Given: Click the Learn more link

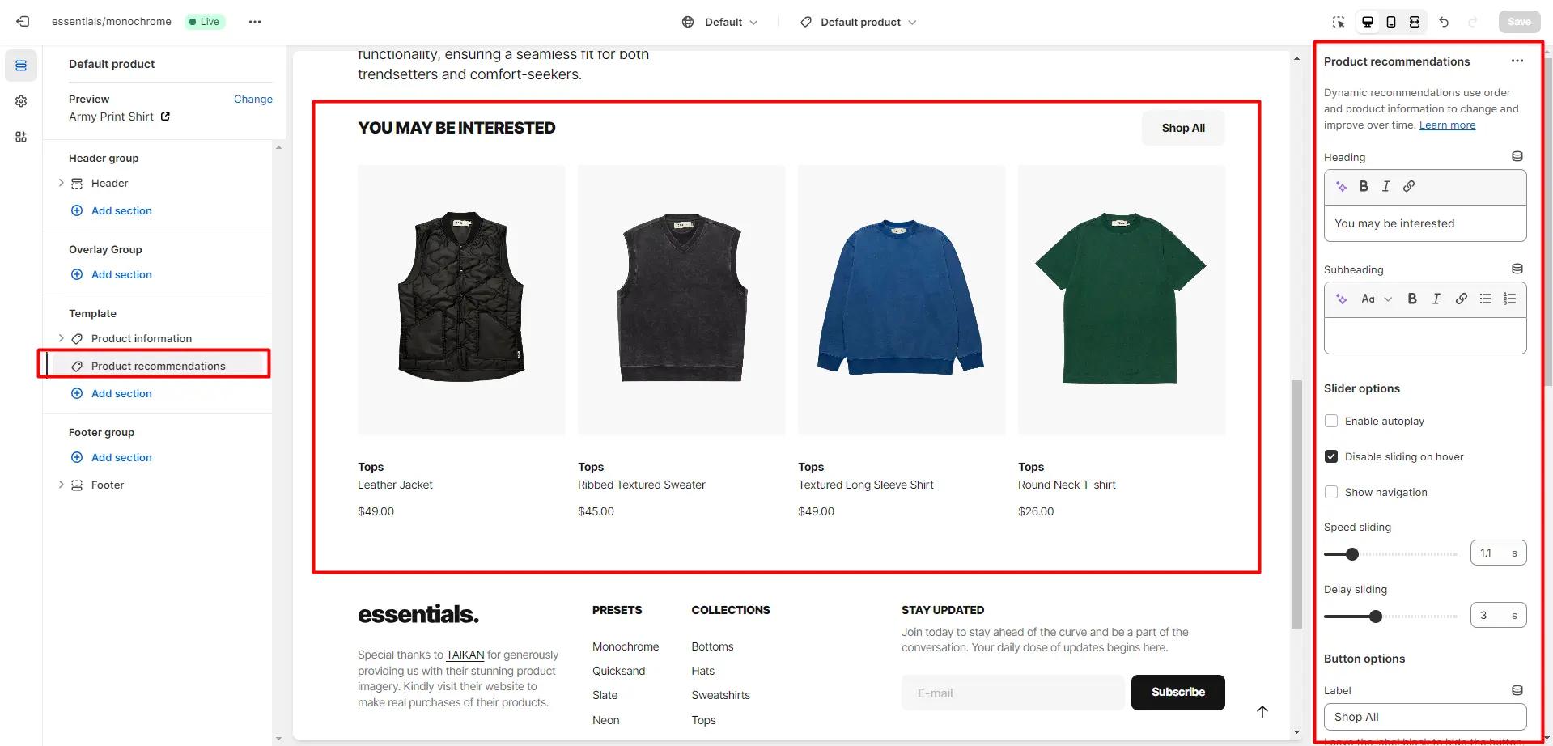Looking at the screenshot, I should (1447, 125).
